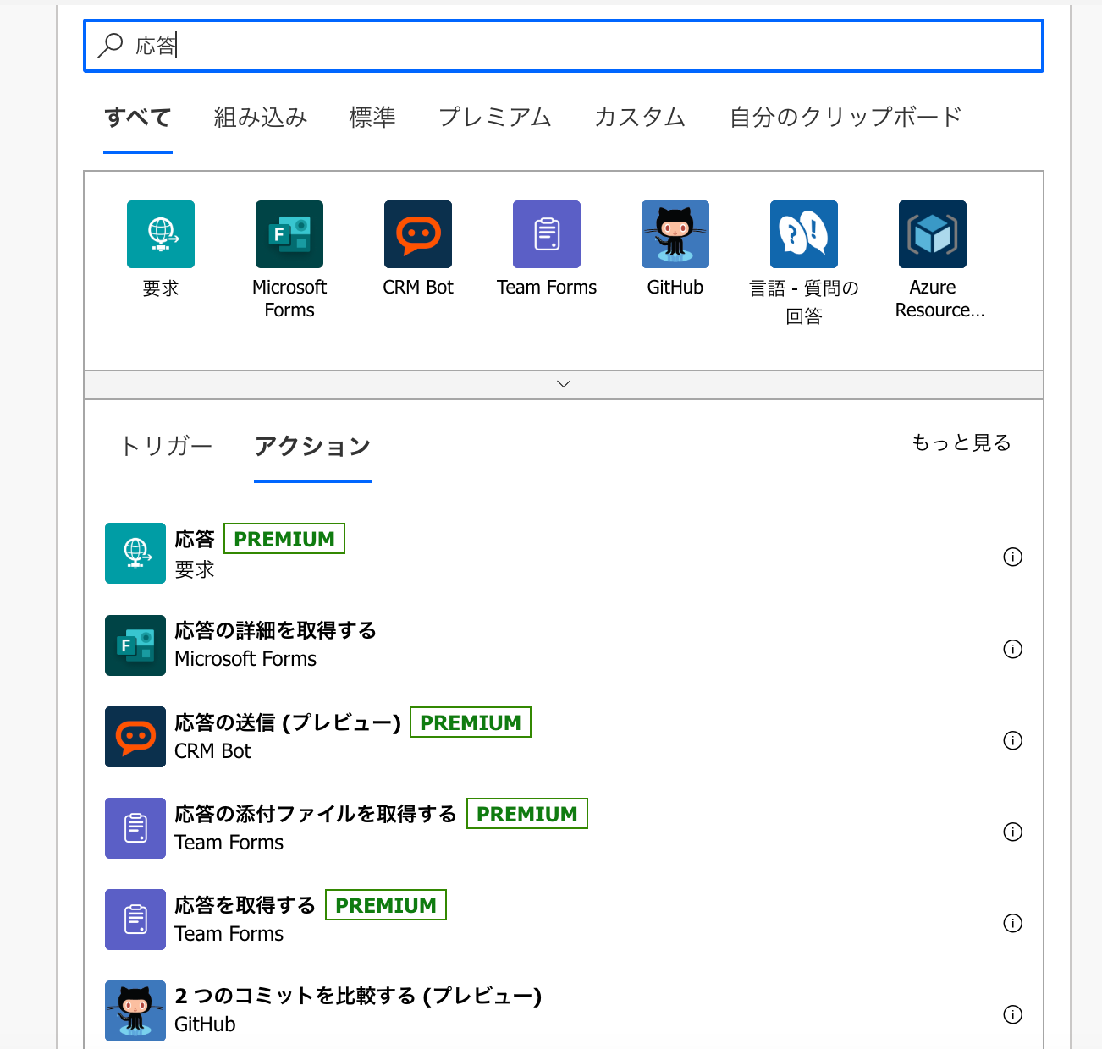The image size is (1102, 1049).
Task: Click the もっと見る link
Action: tap(961, 442)
